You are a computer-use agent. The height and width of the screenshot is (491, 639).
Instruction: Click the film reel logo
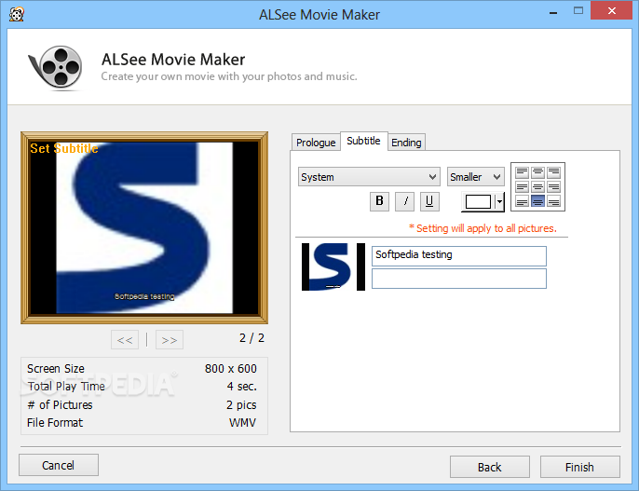click(56, 67)
